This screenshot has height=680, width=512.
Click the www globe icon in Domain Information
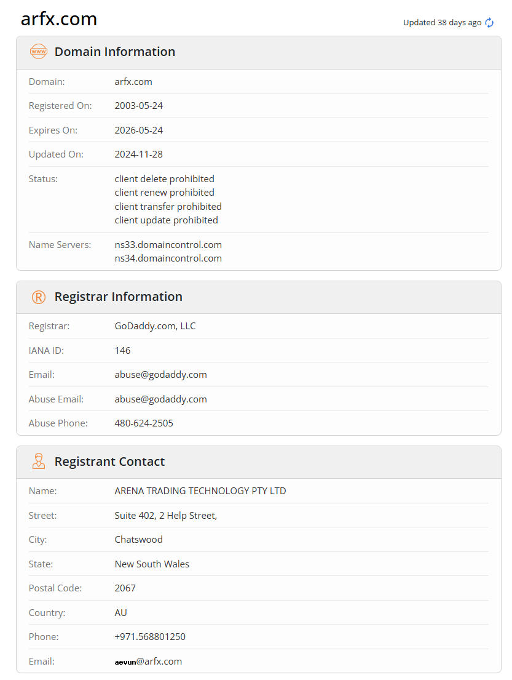(x=39, y=52)
